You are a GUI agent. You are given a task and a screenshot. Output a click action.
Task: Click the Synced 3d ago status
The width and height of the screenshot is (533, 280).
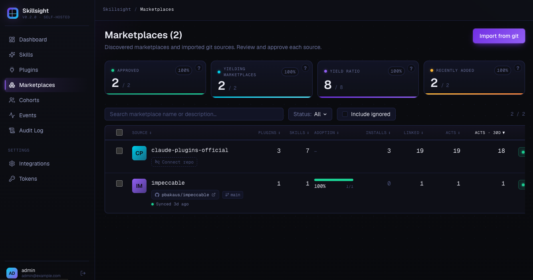(170, 204)
